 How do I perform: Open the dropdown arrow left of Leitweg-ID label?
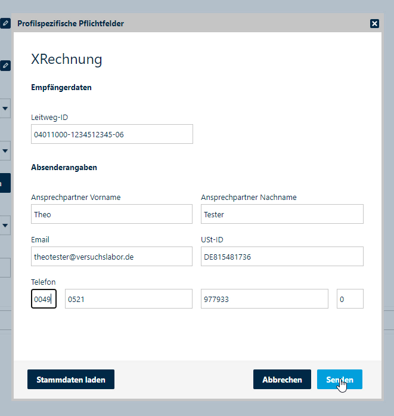(x=5, y=109)
